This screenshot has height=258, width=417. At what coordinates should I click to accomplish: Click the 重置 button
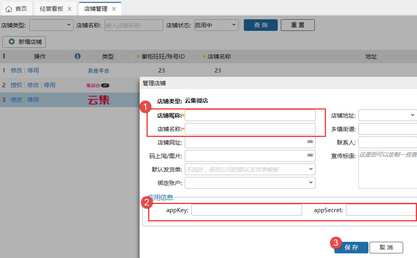(x=297, y=25)
